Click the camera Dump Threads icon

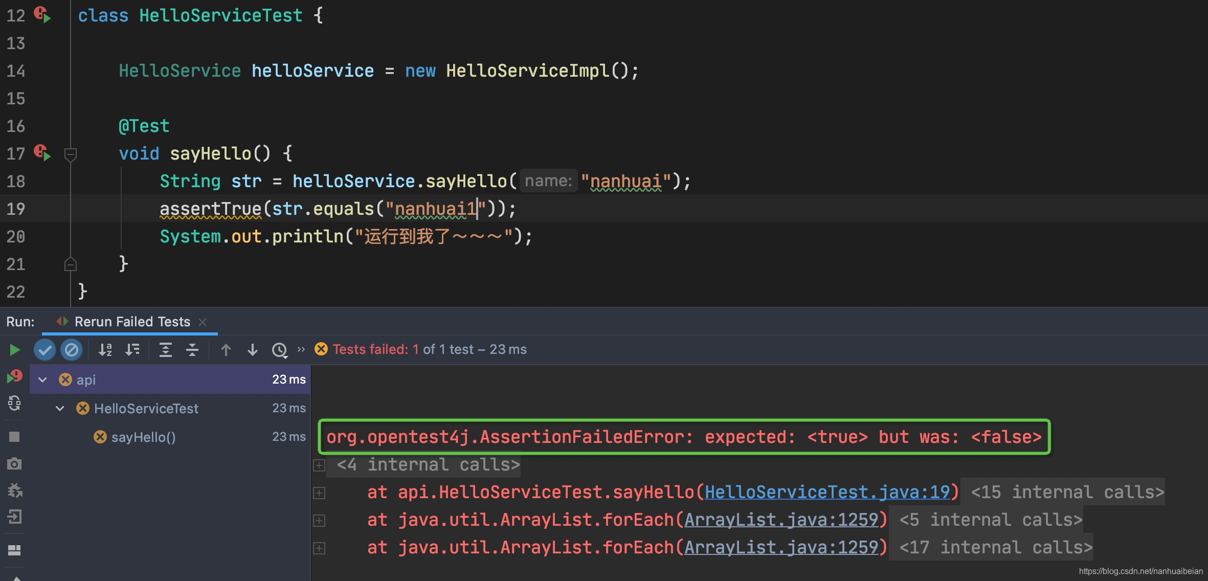14,464
